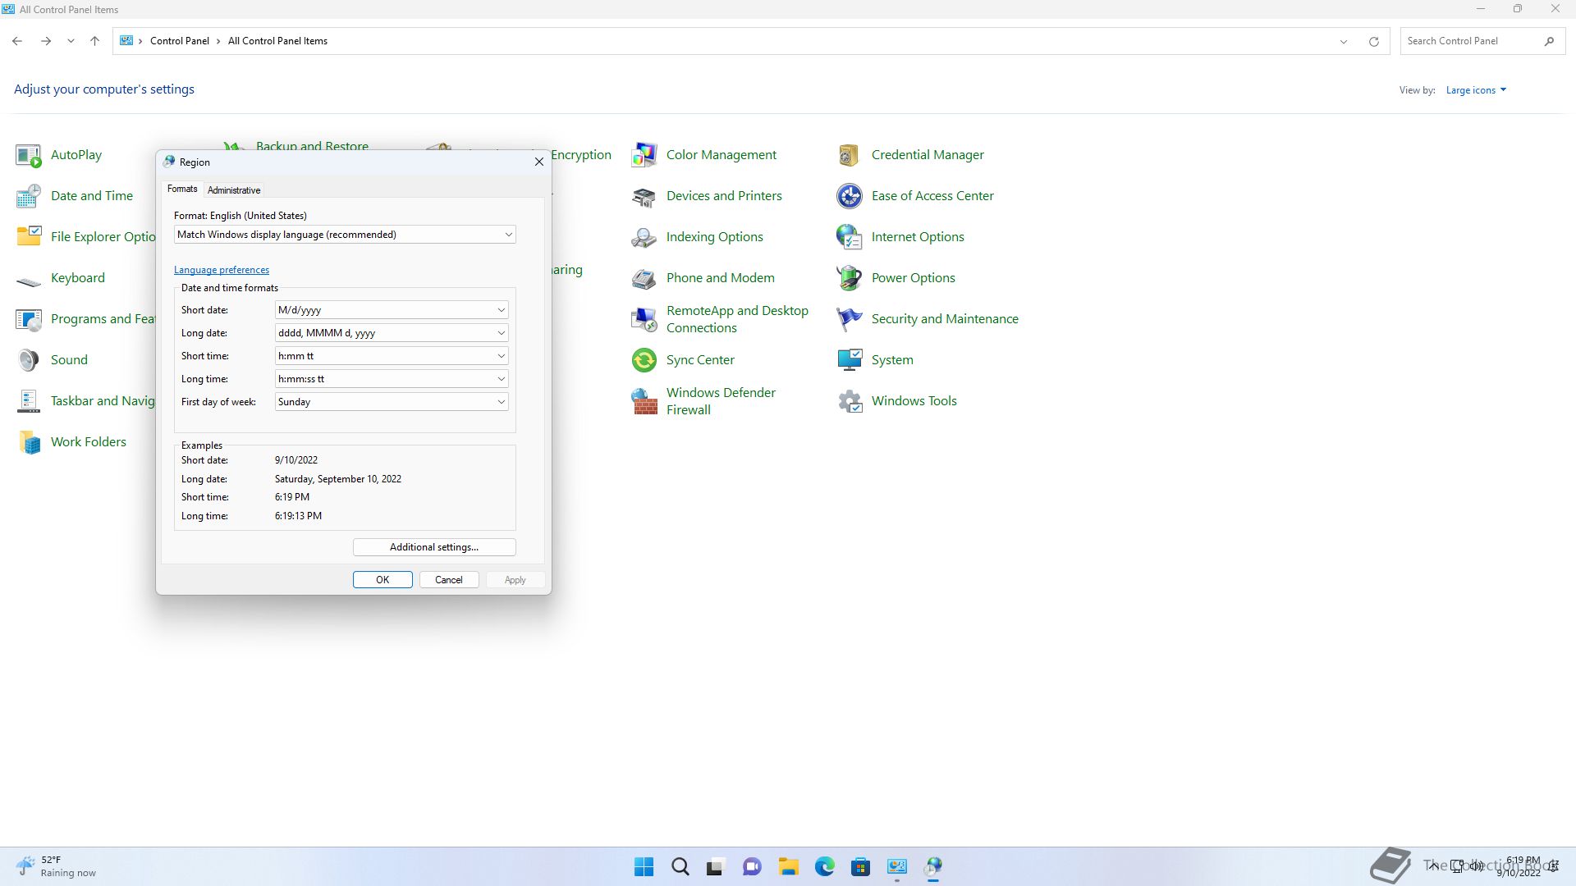
Task: Open the View by Large icons dropdown
Action: 1476,90
